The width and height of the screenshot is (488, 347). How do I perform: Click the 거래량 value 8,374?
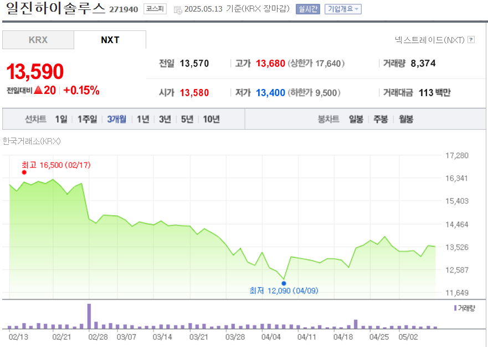(423, 64)
